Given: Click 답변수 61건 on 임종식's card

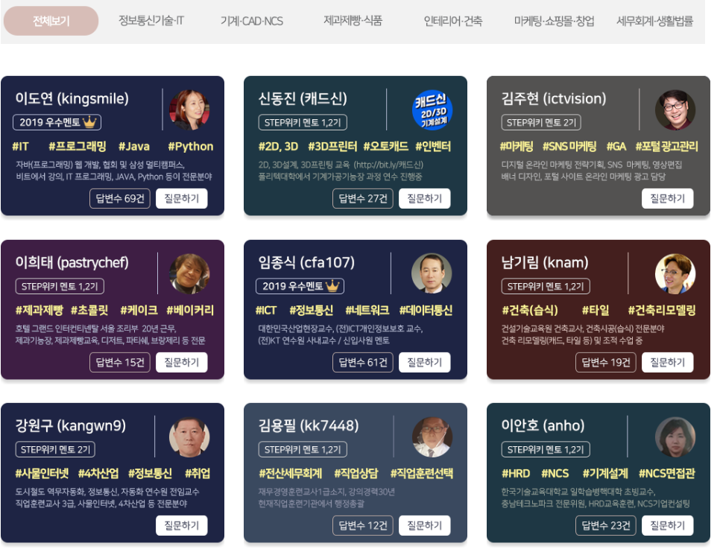Looking at the screenshot, I should point(363,363).
